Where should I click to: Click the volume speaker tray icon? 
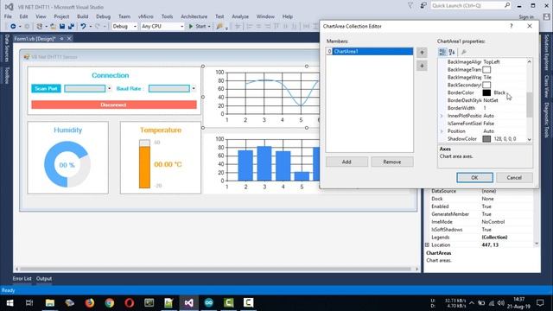[501, 303]
